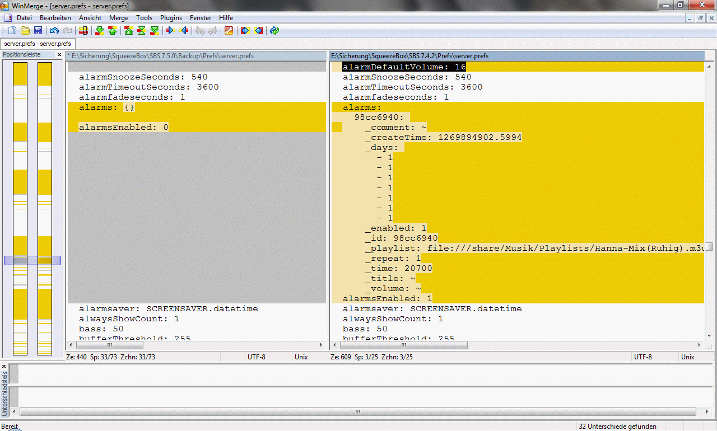Undo the last change
Screen dimensions: 717x431
tap(54, 31)
